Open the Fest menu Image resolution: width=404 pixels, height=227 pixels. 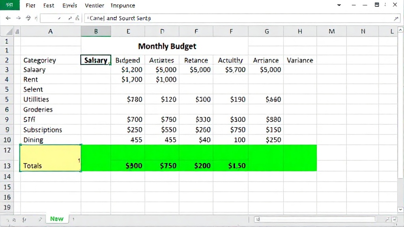[x=49, y=6]
